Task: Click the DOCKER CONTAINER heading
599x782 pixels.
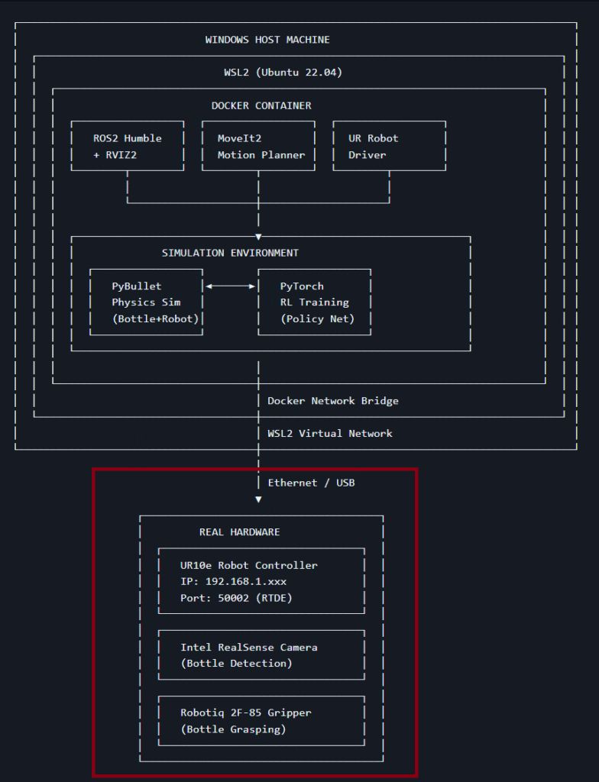Action: coord(261,105)
